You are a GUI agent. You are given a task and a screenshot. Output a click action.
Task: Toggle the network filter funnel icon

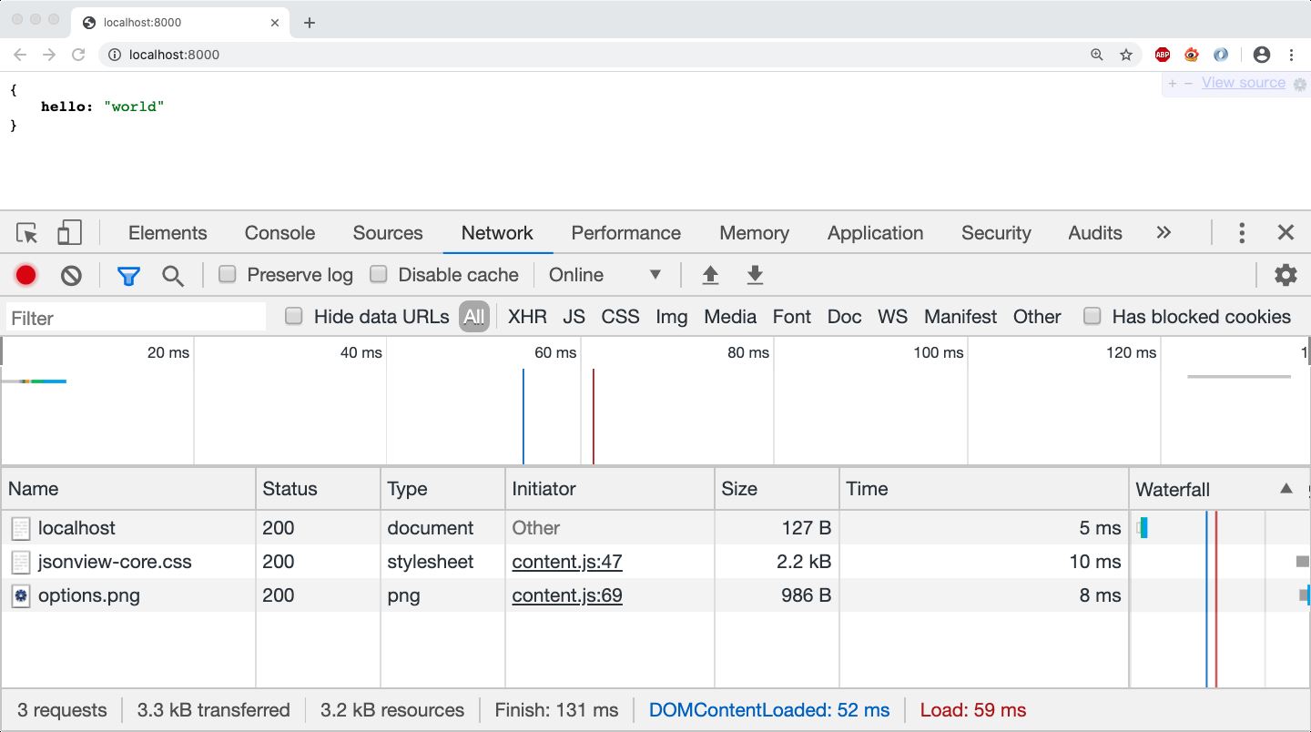[x=128, y=275]
